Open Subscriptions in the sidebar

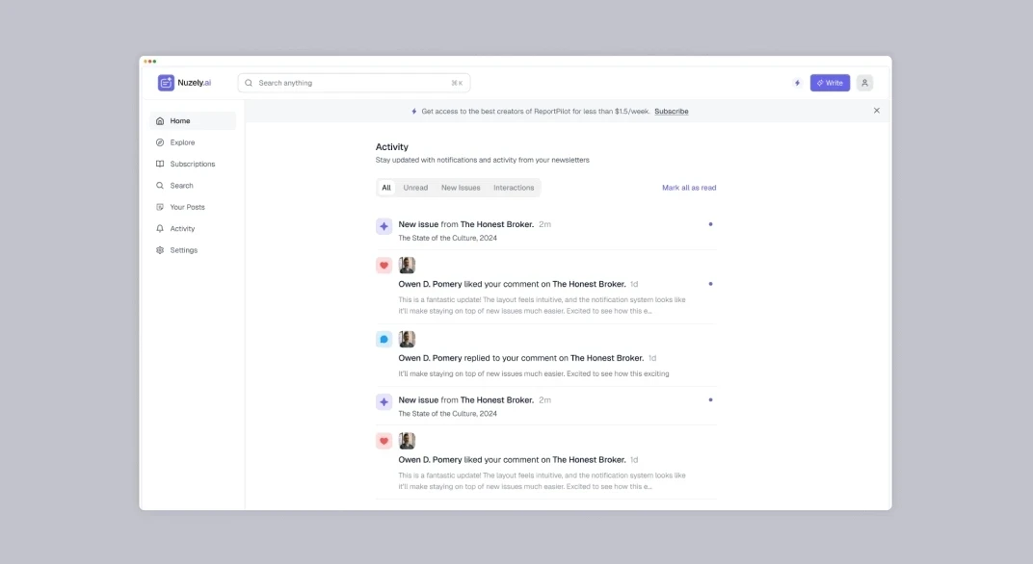point(193,164)
